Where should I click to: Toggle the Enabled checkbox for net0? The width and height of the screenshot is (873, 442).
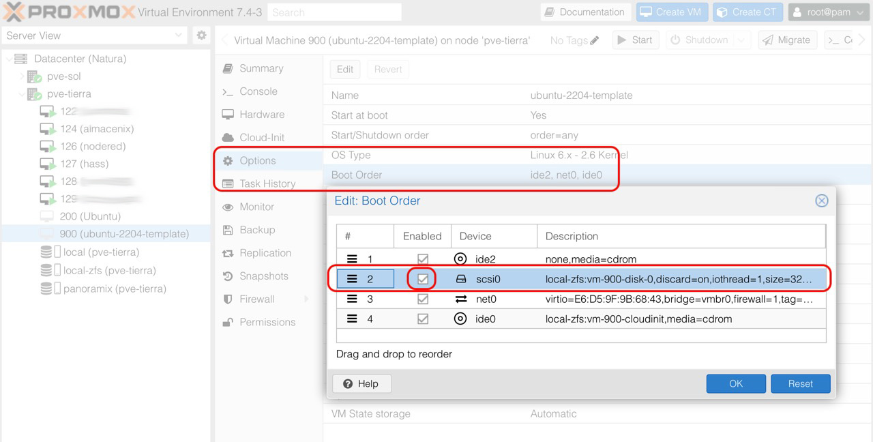pos(423,299)
